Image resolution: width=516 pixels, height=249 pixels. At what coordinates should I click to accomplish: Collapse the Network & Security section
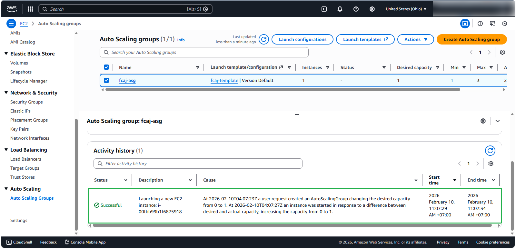(x=6, y=93)
